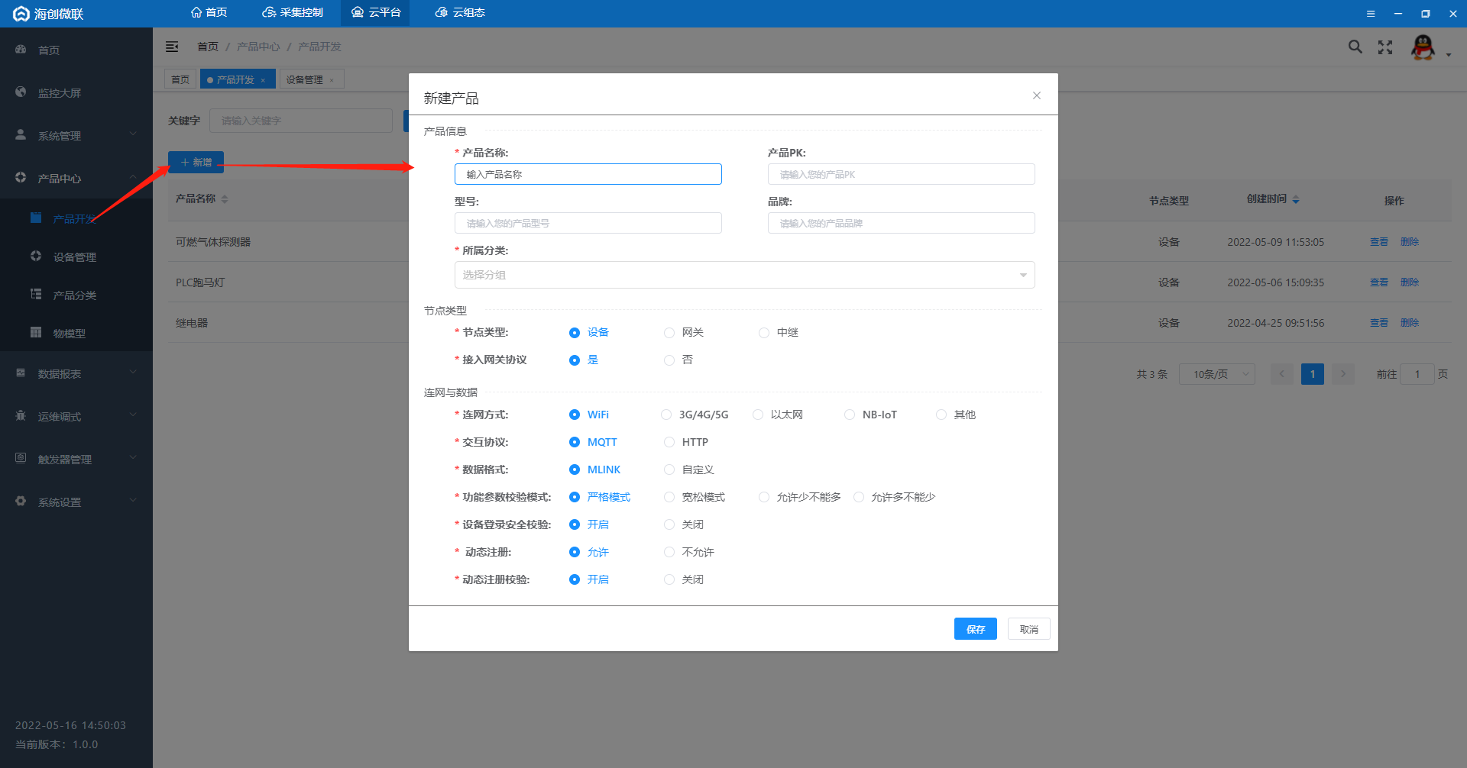Focus the 产品PK input field
The width and height of the screenshot is (1467, 768).
[x=901, y=174]
